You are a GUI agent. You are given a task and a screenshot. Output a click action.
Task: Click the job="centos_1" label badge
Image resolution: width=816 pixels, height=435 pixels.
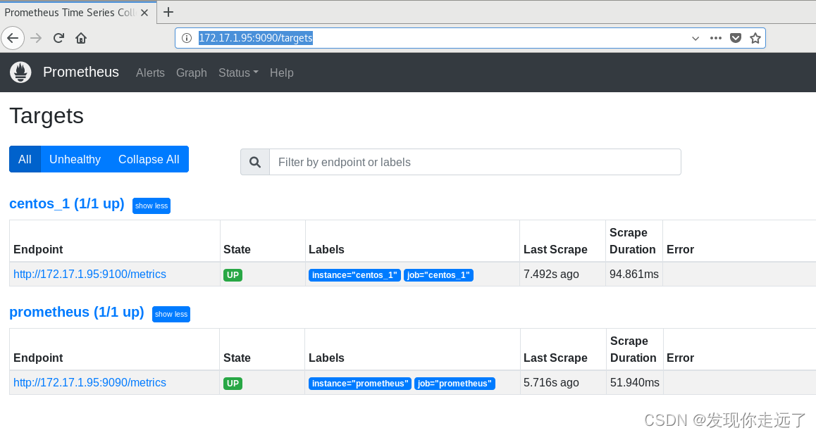click(x=438, y=275)
